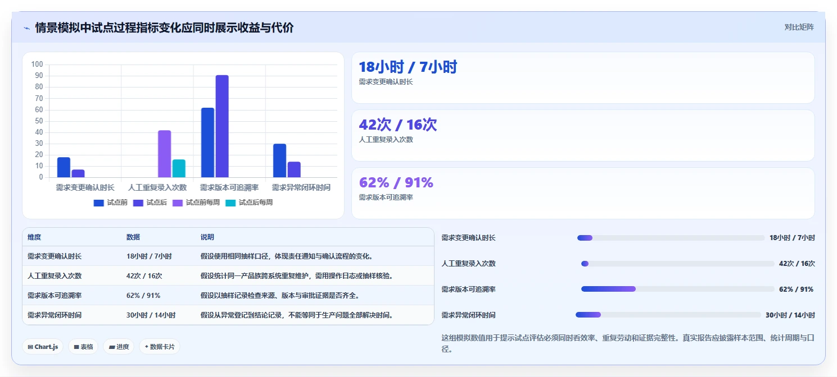This screenshot has width=837, height=377.
Task: Click the 数据卡片 chip
Action: [160, 347]
